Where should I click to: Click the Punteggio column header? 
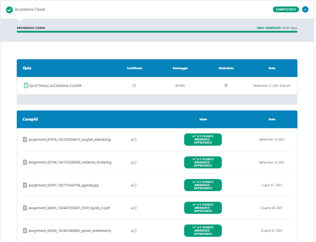tap(180, 68)
